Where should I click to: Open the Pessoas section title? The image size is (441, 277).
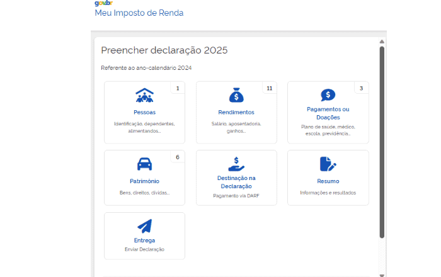tap(144, 113)
